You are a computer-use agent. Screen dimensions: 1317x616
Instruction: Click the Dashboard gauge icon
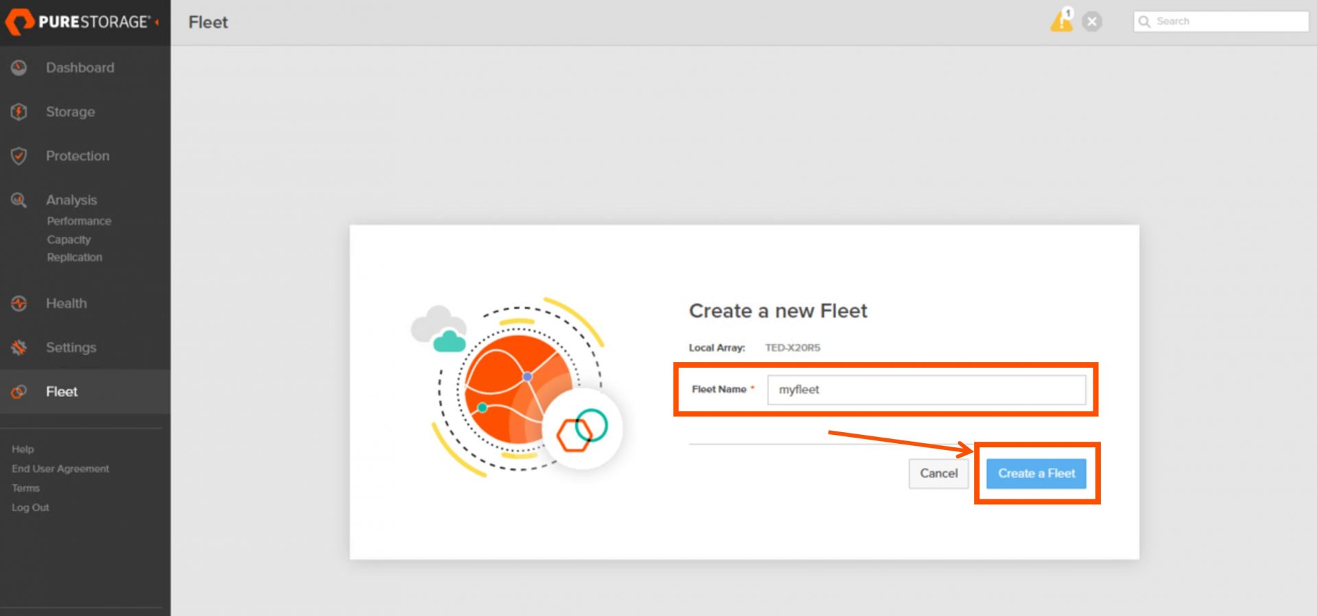pyautogui.click(x=19, y=67)
